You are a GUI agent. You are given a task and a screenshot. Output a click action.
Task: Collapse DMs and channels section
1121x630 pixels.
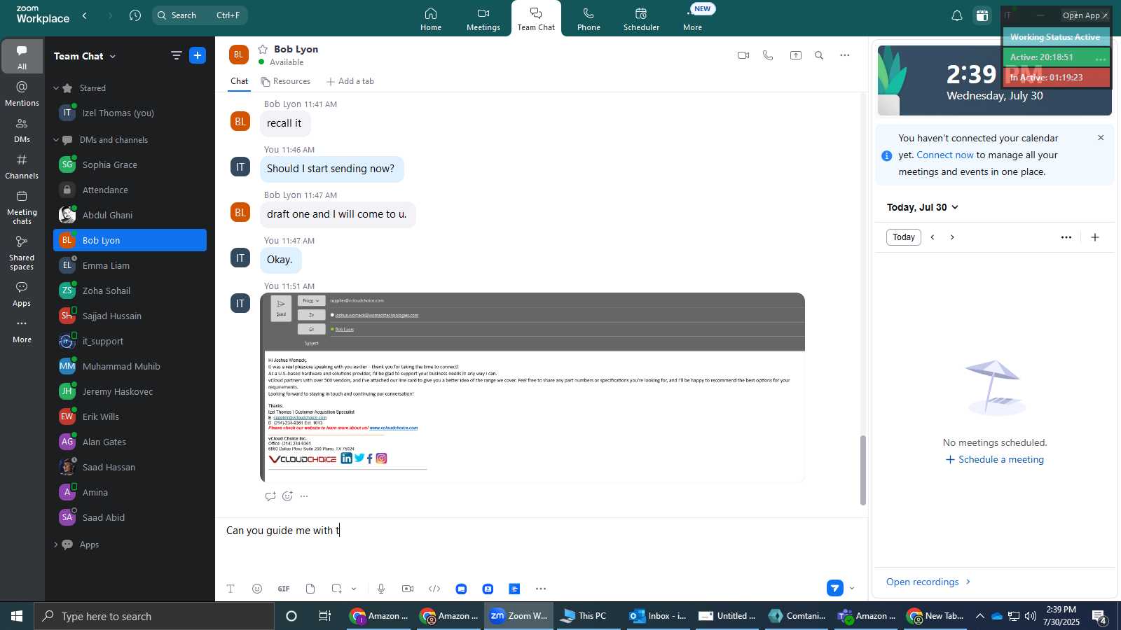point(56,140)
